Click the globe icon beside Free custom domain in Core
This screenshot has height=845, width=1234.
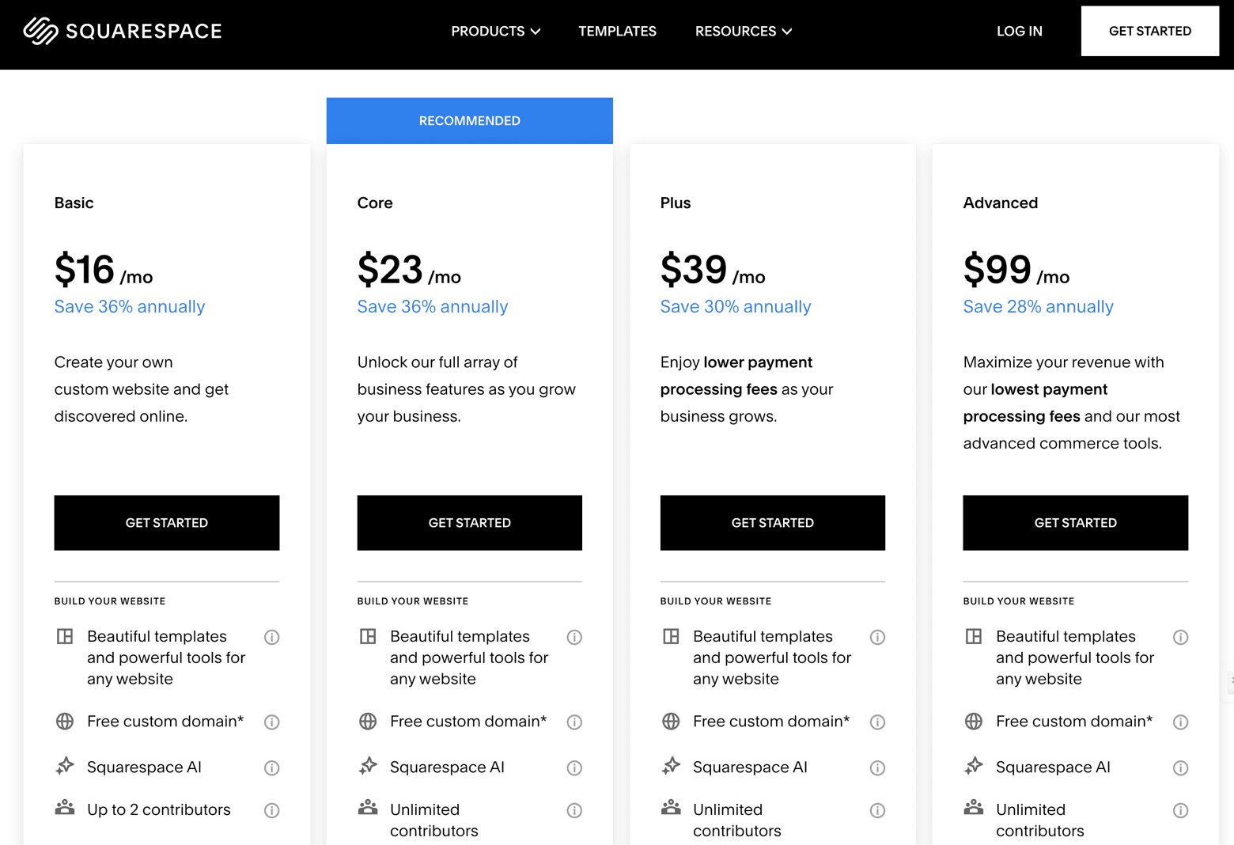click(x=368, y=722)
